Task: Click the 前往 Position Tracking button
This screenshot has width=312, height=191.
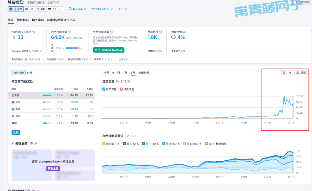Action: pos(109,50)
